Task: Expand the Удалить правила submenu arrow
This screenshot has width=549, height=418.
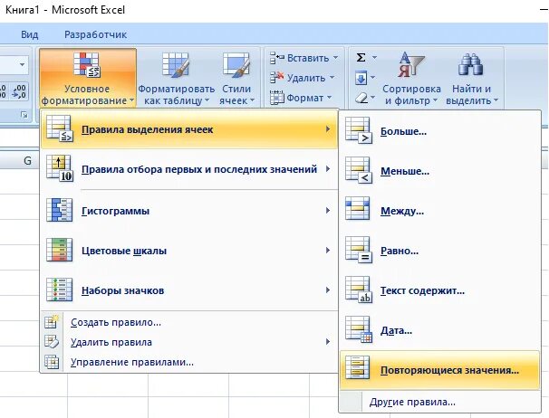Action: pyautogui.click(x=328, y=342)
